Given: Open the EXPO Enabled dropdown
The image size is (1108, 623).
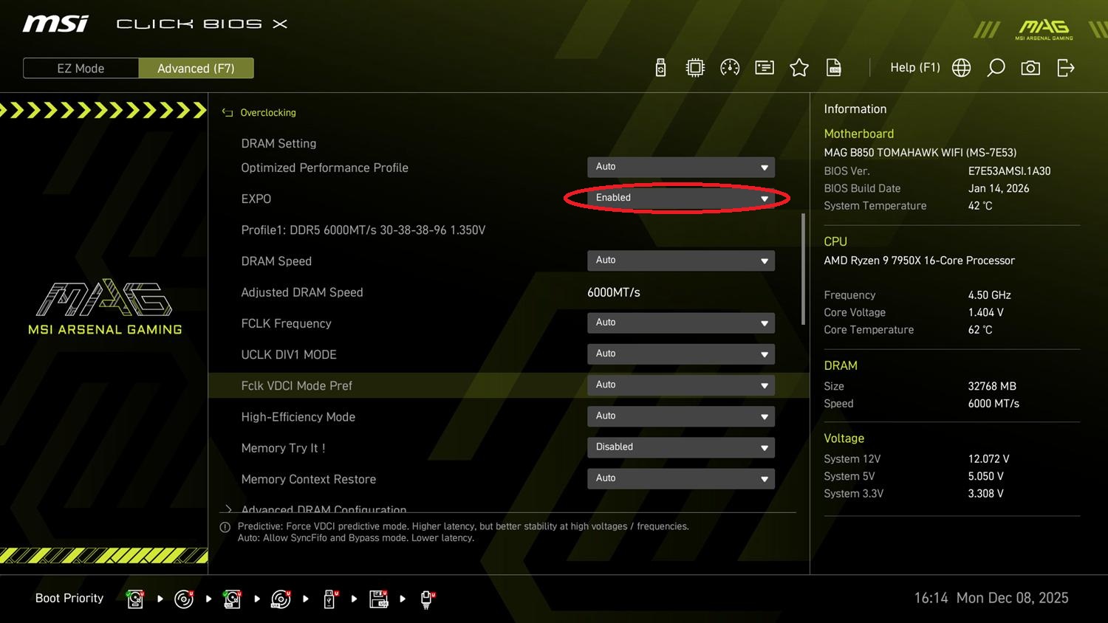Looking at the screenshot, I should [x=680, y=198].
